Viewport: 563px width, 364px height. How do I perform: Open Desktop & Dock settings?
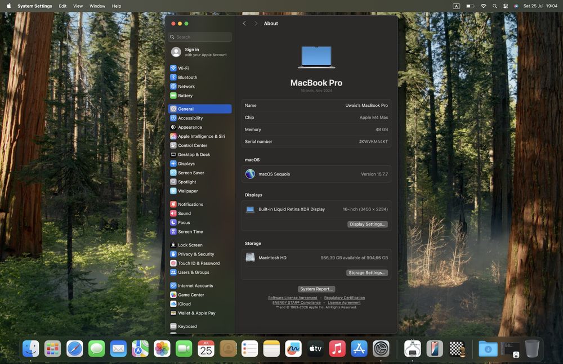200,155
